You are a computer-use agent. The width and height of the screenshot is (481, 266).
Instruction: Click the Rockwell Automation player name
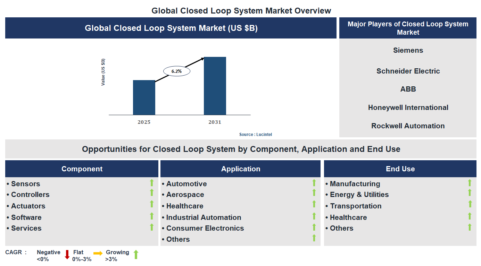pyautogui.click(x=408, y=126)
